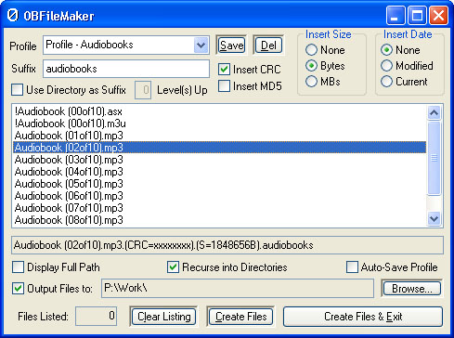
Task: Click into the Suffix text field
Action: [x=126, y=69]
